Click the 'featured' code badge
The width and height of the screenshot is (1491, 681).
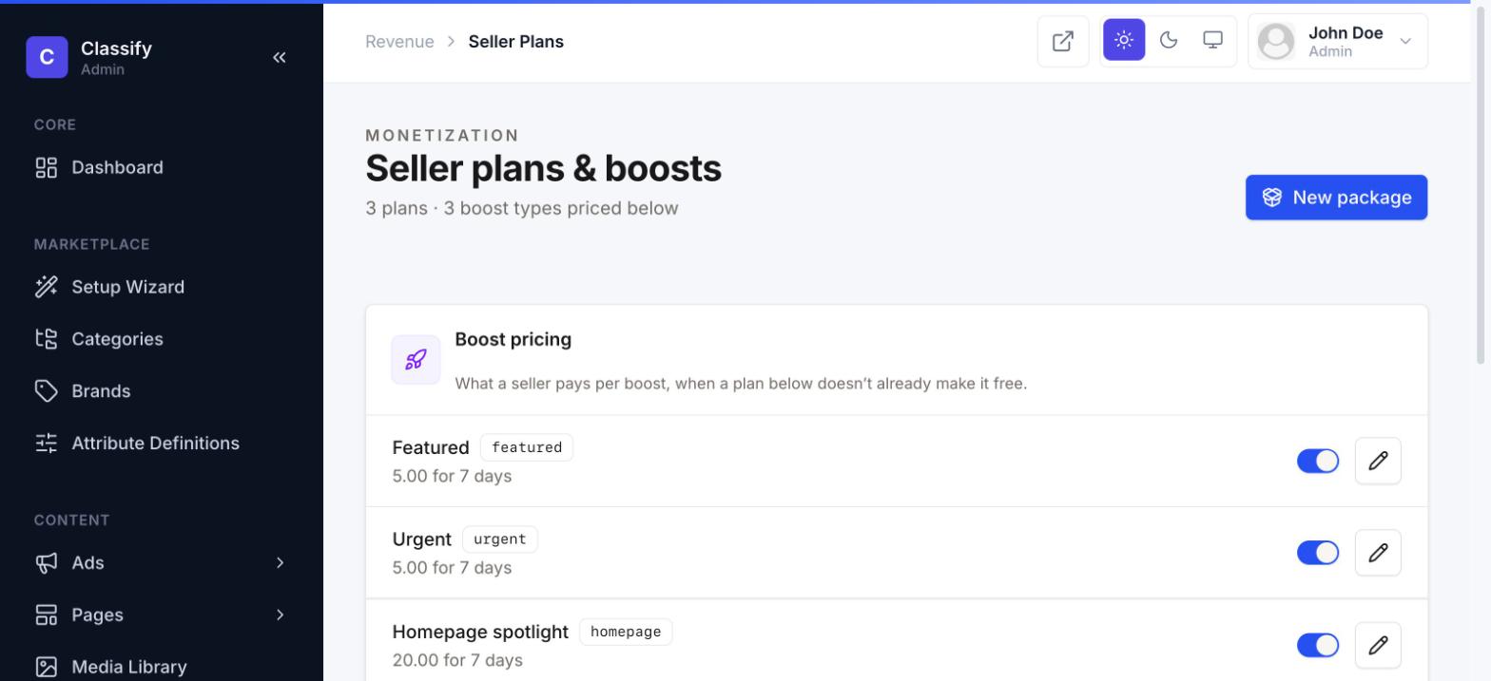point(527,447)
